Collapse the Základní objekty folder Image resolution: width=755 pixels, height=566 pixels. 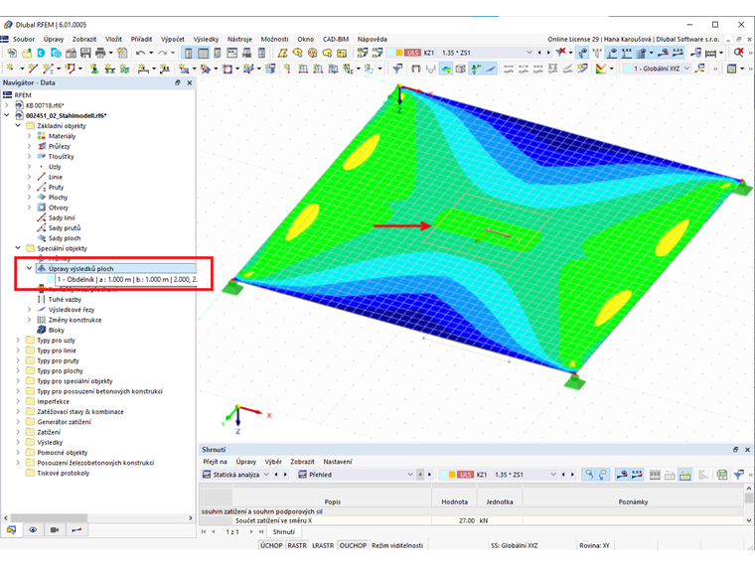[x=18, y=126]
